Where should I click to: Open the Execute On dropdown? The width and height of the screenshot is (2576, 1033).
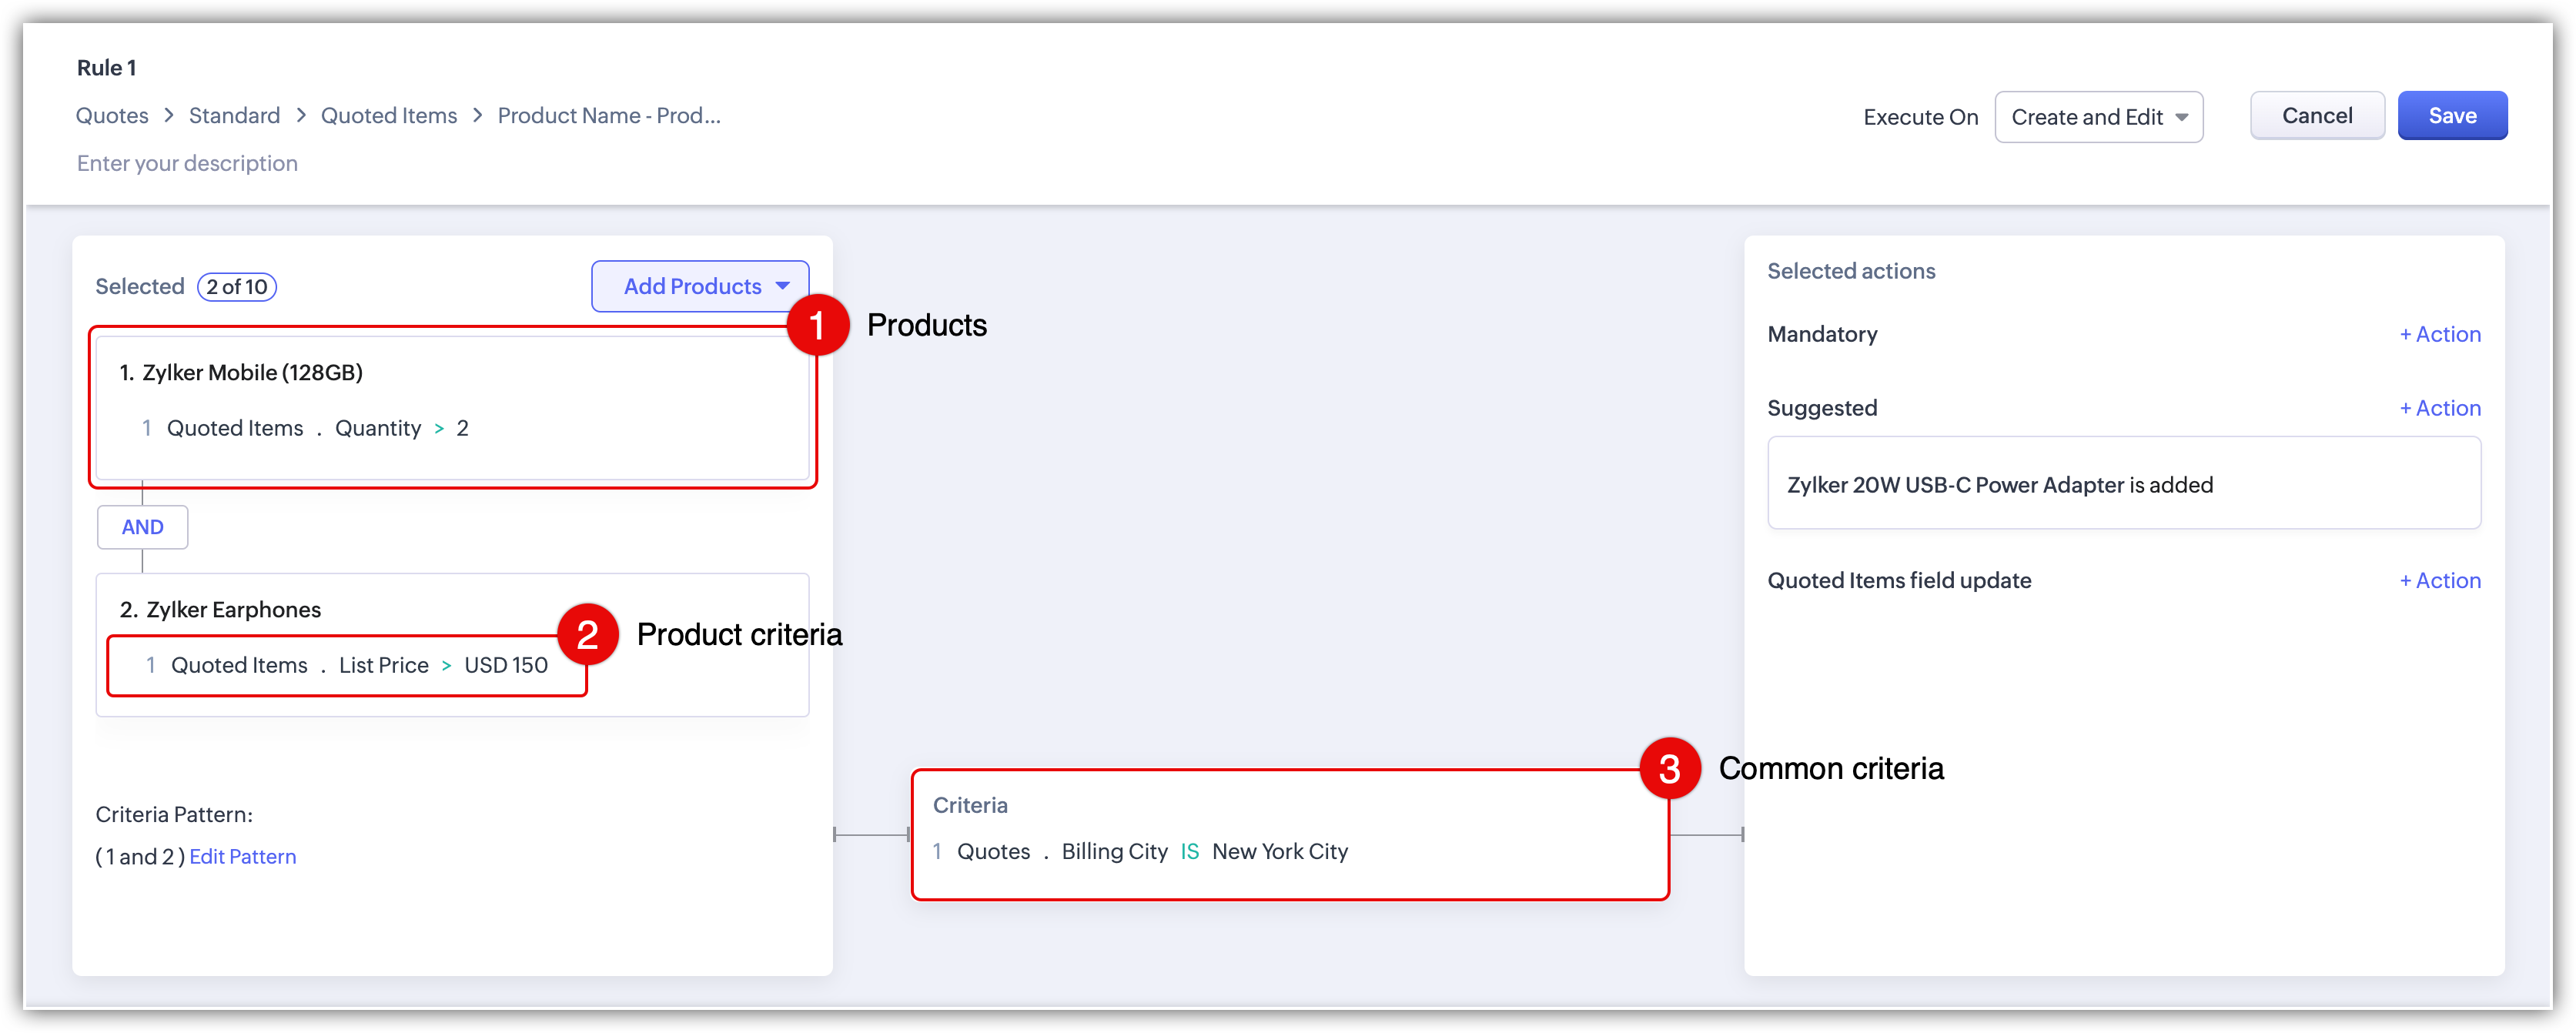[2098, 117]
